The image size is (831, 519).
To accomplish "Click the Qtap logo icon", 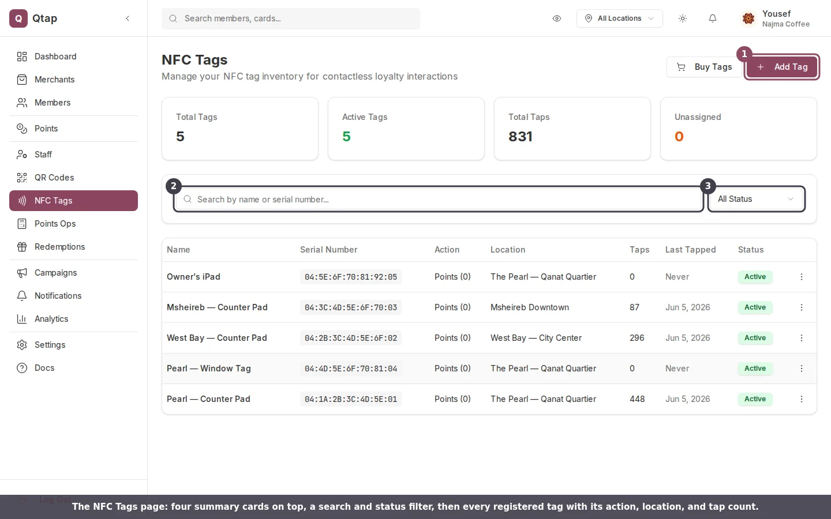I will [x=18, y=18].
